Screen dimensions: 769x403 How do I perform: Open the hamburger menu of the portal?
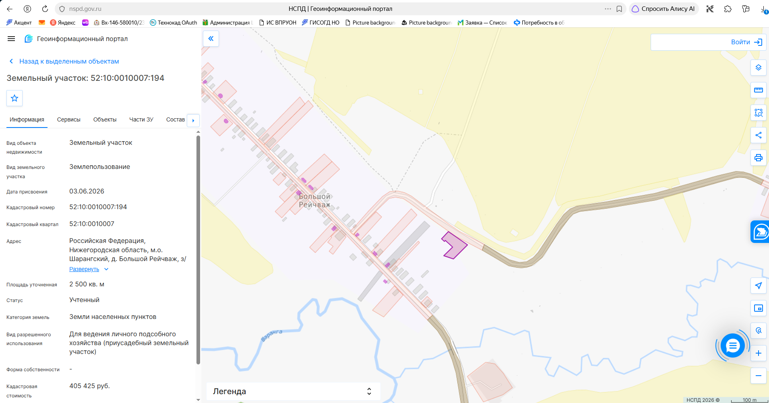(11, 39)
